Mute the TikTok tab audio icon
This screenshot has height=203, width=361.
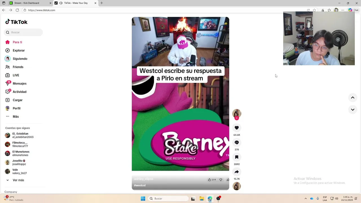(x=61, y=3)
